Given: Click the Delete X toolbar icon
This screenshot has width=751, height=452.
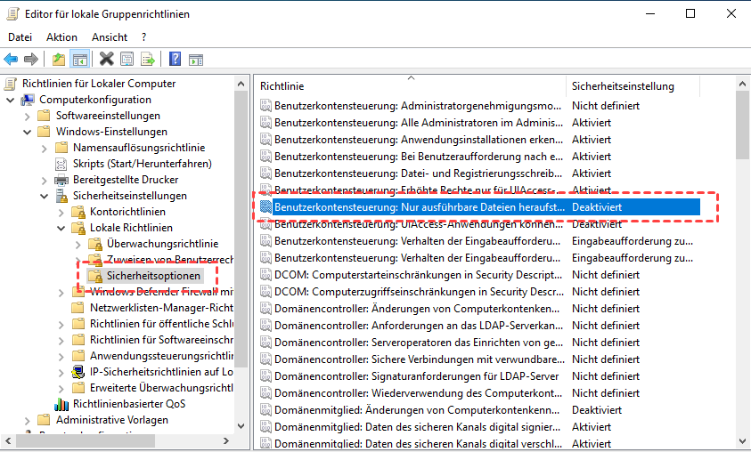Looking at the screenshot, I should [106, 60].
